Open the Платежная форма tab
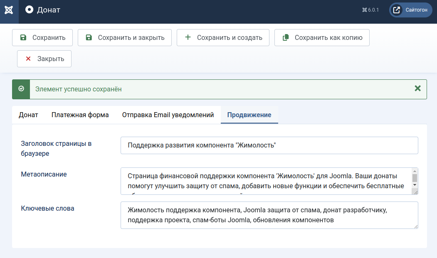This screenshot has width=437, height=258. [80, 115]
